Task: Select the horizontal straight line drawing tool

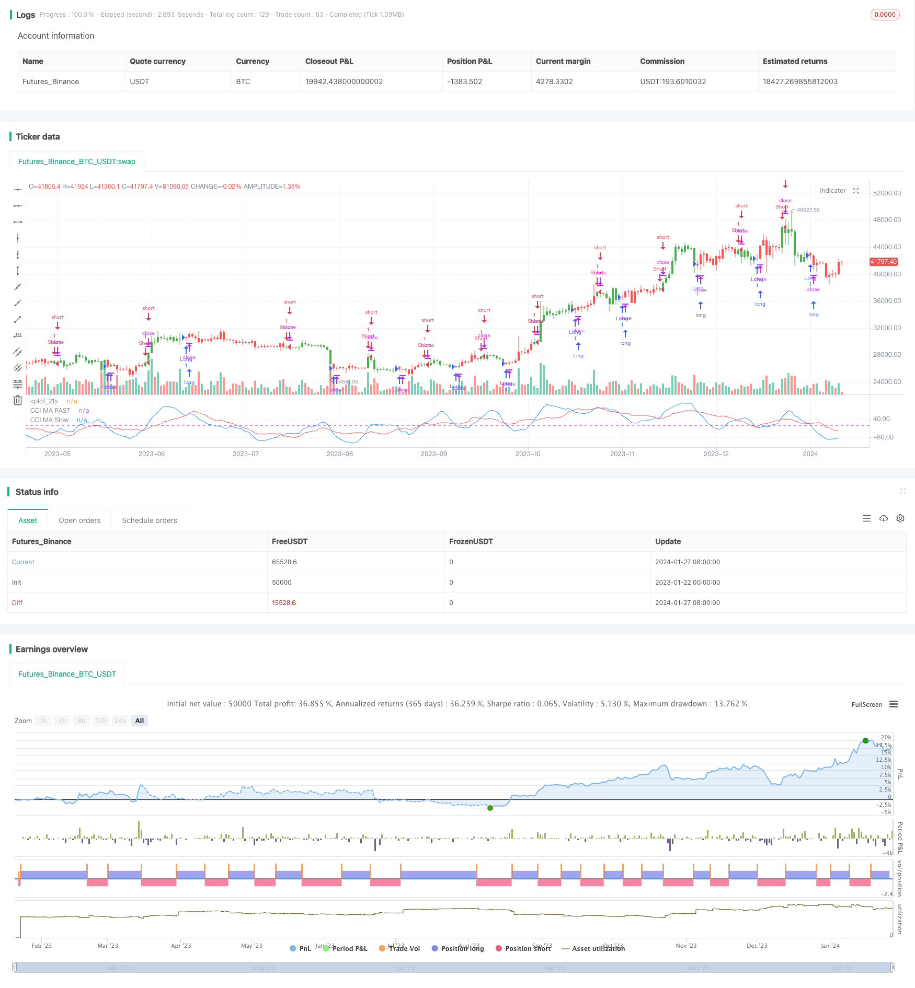Action: (18, 190)
